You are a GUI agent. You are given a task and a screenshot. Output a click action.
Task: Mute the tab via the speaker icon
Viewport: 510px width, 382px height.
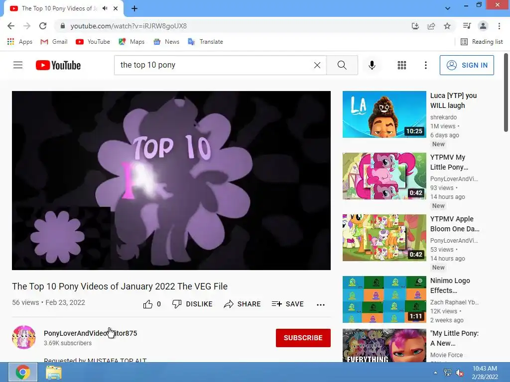click(x=105, y=8)
